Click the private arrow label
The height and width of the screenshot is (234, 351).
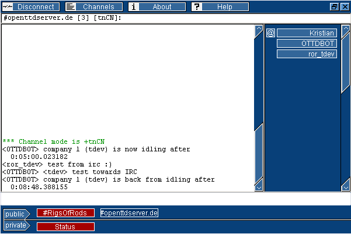(x=16, y=225)
